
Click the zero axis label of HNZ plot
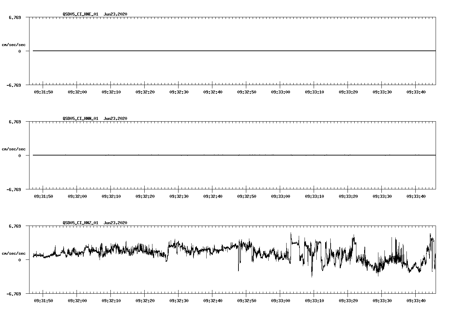coord(20,260)
